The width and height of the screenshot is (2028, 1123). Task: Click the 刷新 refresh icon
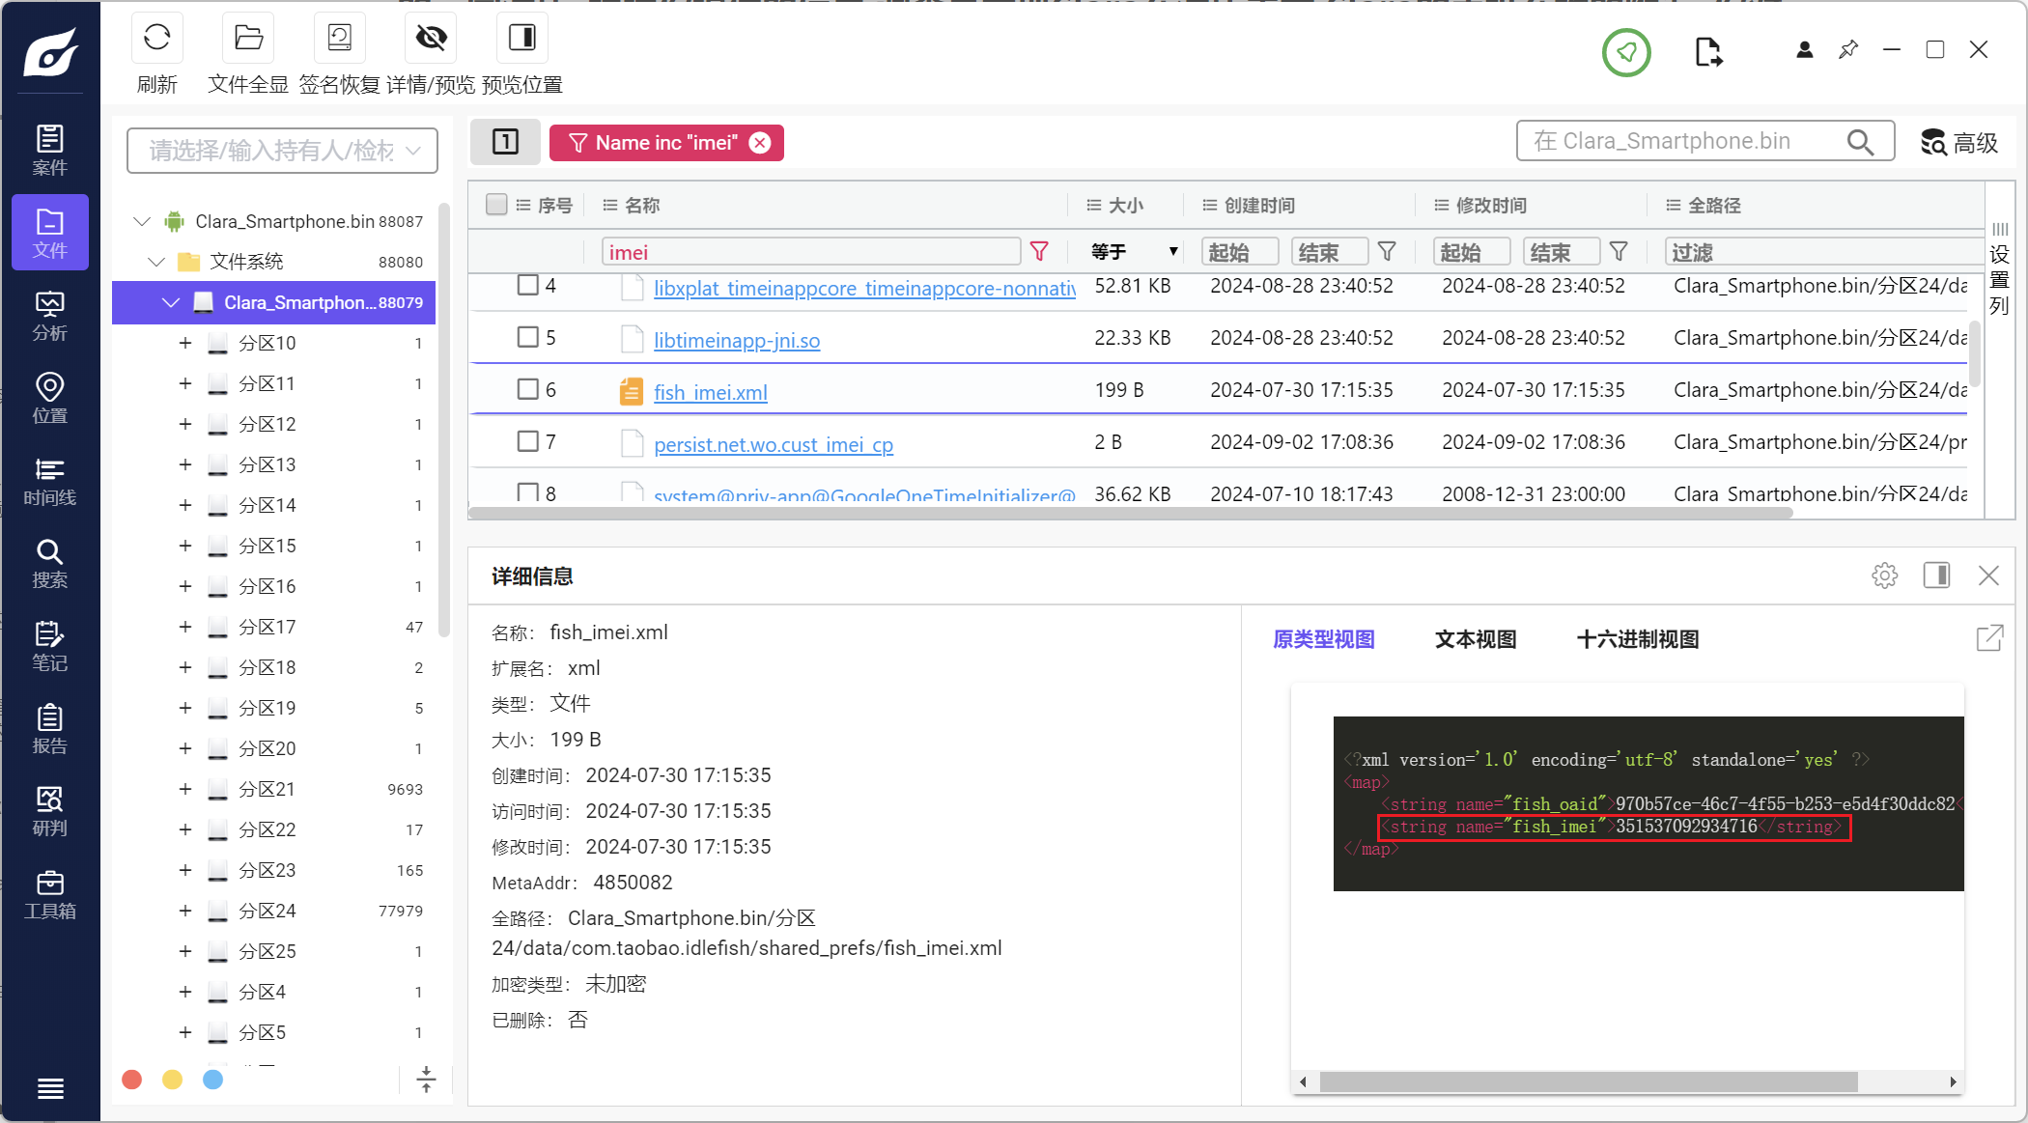156,38
